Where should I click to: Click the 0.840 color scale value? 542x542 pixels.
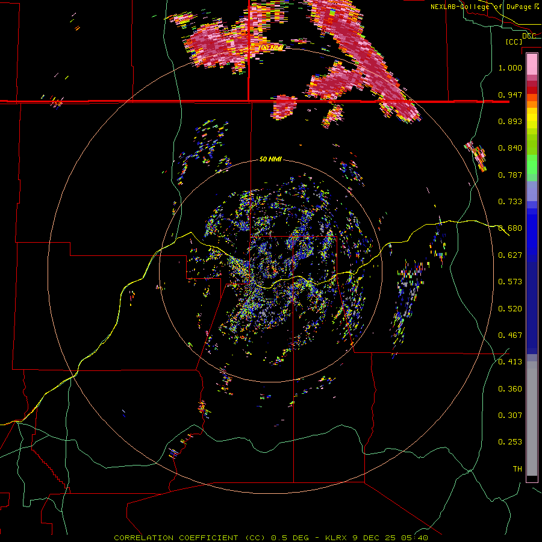(x=510, y=148)
